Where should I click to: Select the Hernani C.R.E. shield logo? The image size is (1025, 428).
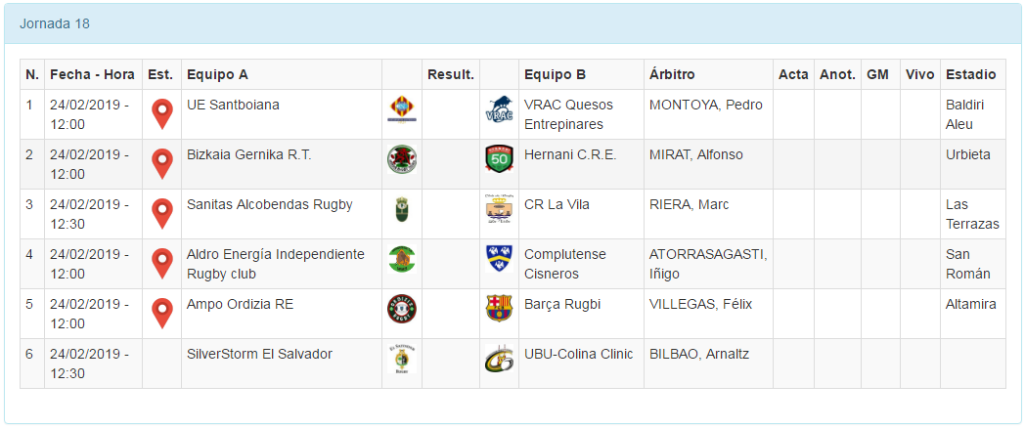(499, 159)
